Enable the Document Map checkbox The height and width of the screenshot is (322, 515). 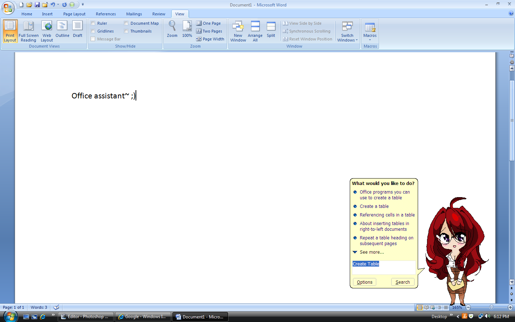tap(126, 23)
